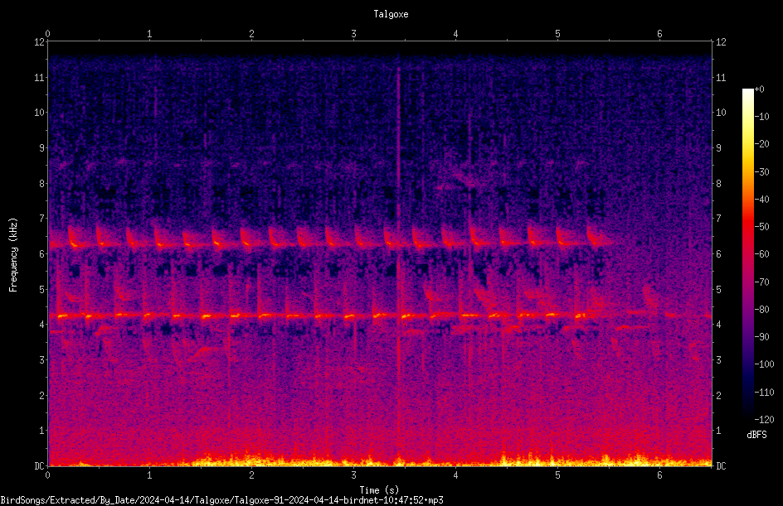
Task: Click the 6 kHz tick on left axis
Action: [x=42, y=254]
